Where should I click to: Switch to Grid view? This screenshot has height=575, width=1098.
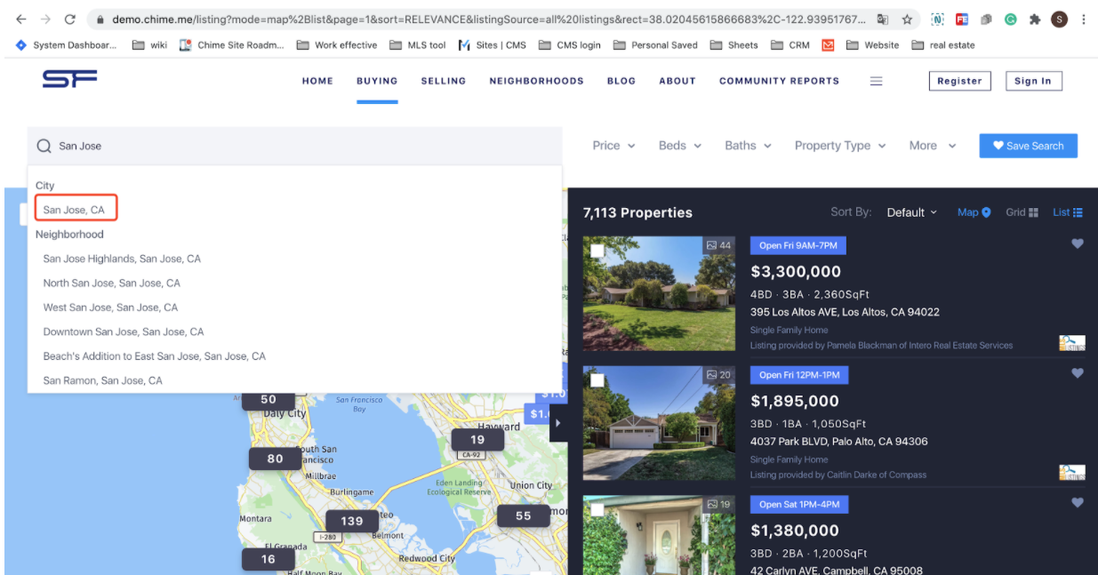[x=1022, y=212]
